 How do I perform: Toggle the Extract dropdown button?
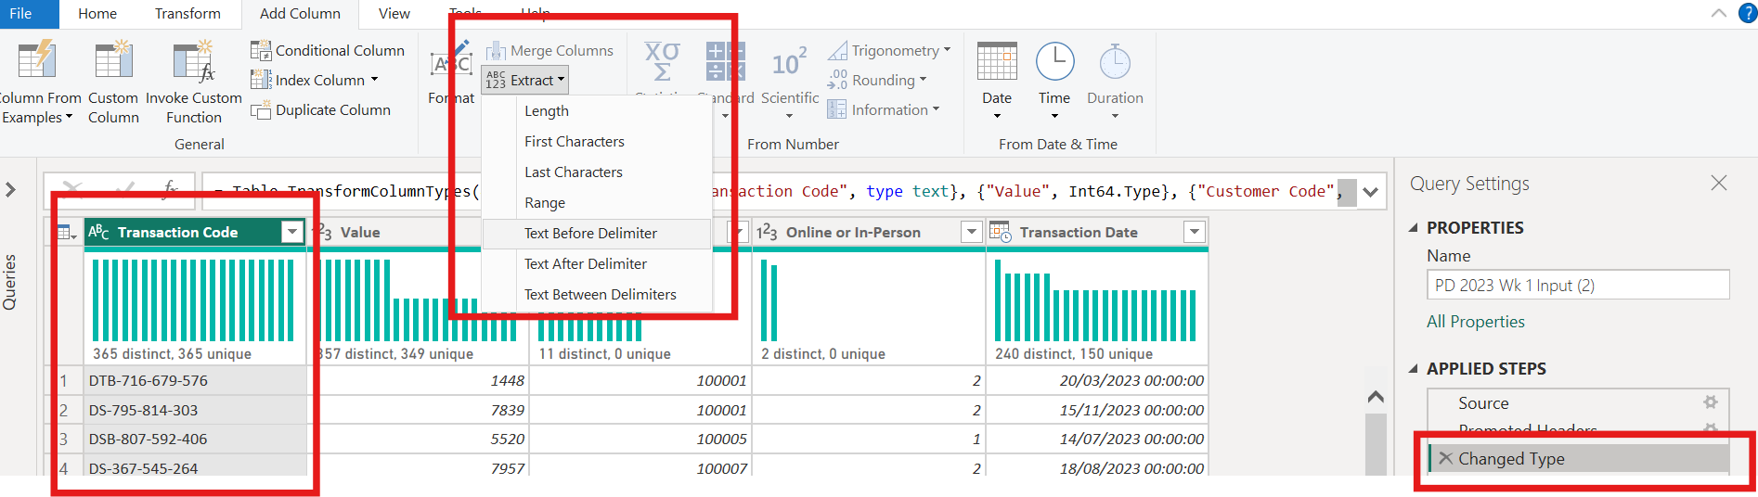(x=525, y=80)
